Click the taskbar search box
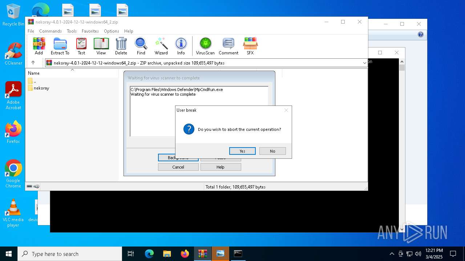Viewport: 465px width, 261px height. pyautogui.click(x=70, y=254)
